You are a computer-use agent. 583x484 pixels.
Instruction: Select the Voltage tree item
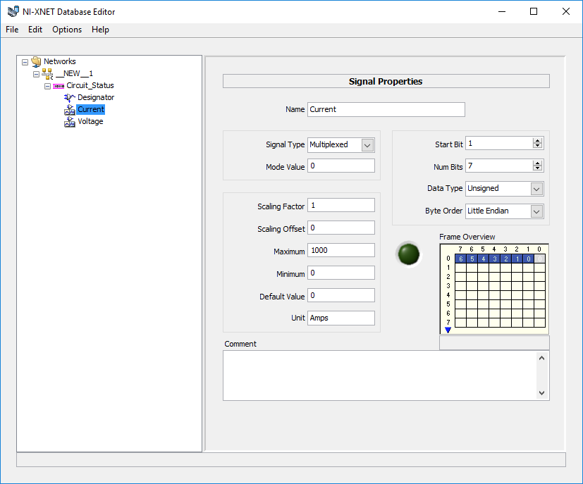(x=90, y=121)
